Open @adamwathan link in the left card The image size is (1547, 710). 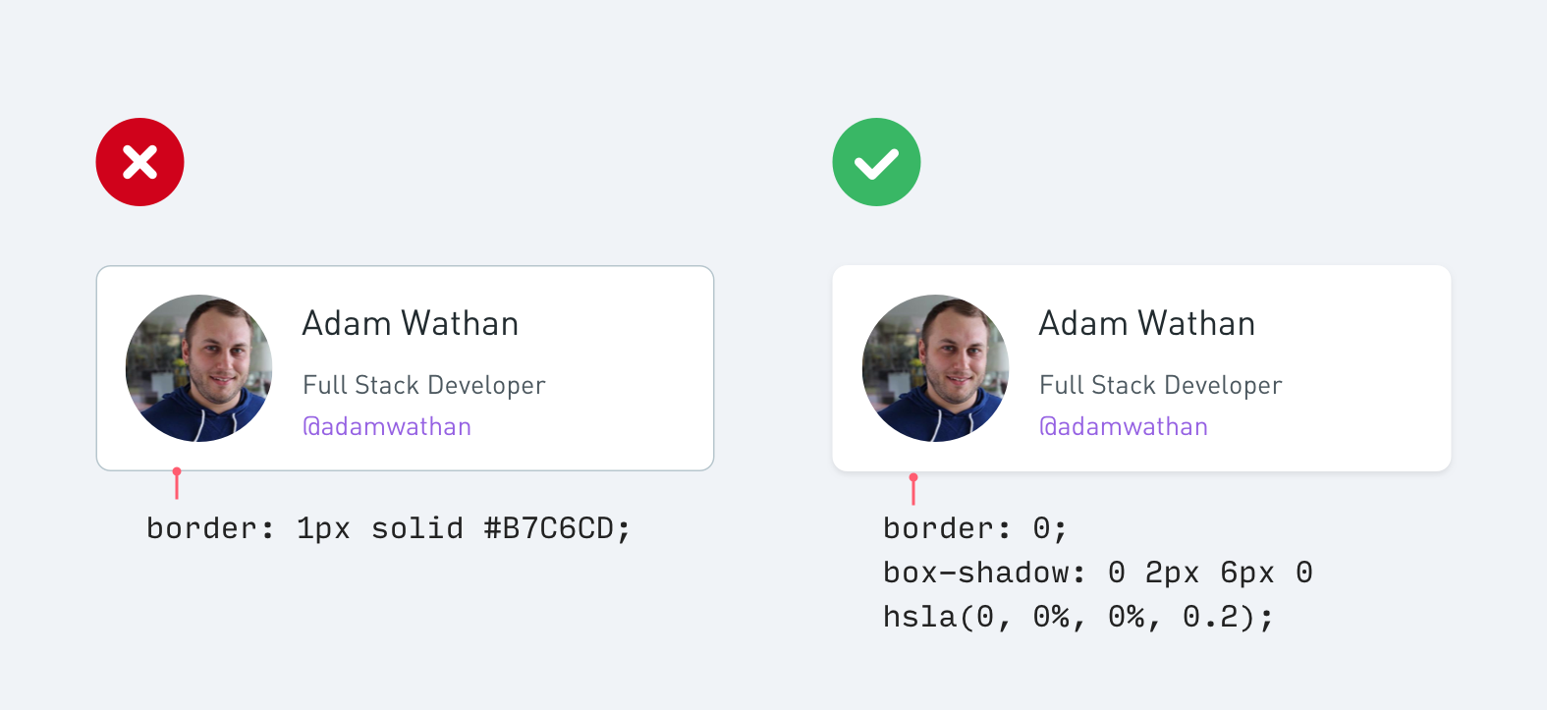click(387, 426)
